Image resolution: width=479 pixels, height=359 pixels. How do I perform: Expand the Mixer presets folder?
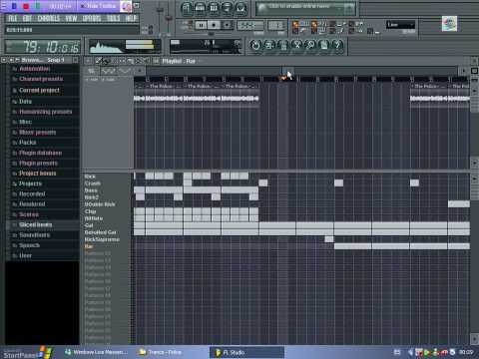tap(37, 133)
